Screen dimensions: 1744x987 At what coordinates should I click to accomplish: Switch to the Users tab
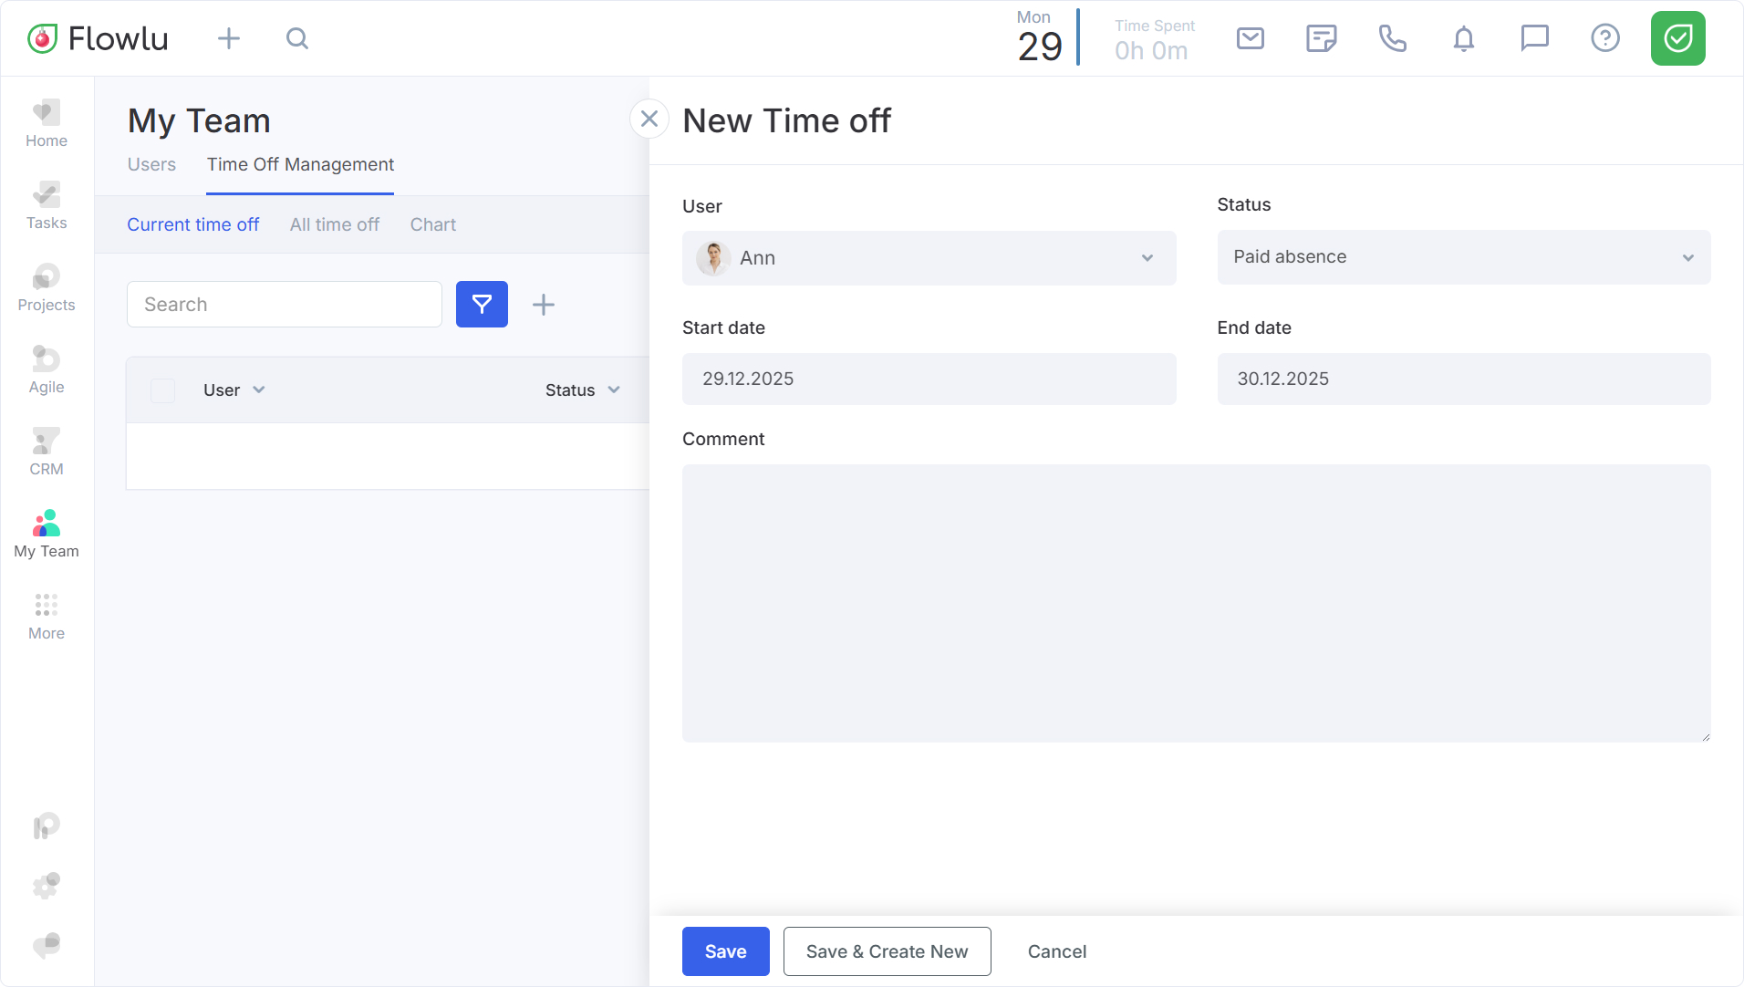(x=151, y=164)
